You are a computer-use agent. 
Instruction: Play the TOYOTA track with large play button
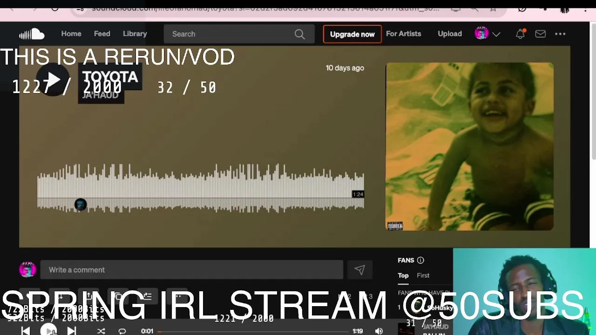tap(53, 80)
